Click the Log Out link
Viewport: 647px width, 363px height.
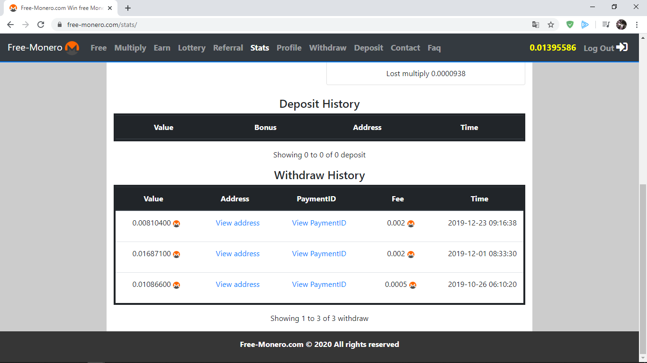[599, 48]
